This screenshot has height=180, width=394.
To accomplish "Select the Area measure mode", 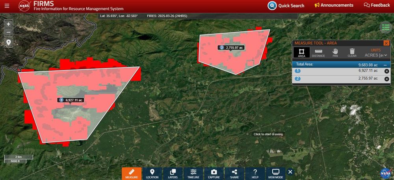I will [301, 52].
